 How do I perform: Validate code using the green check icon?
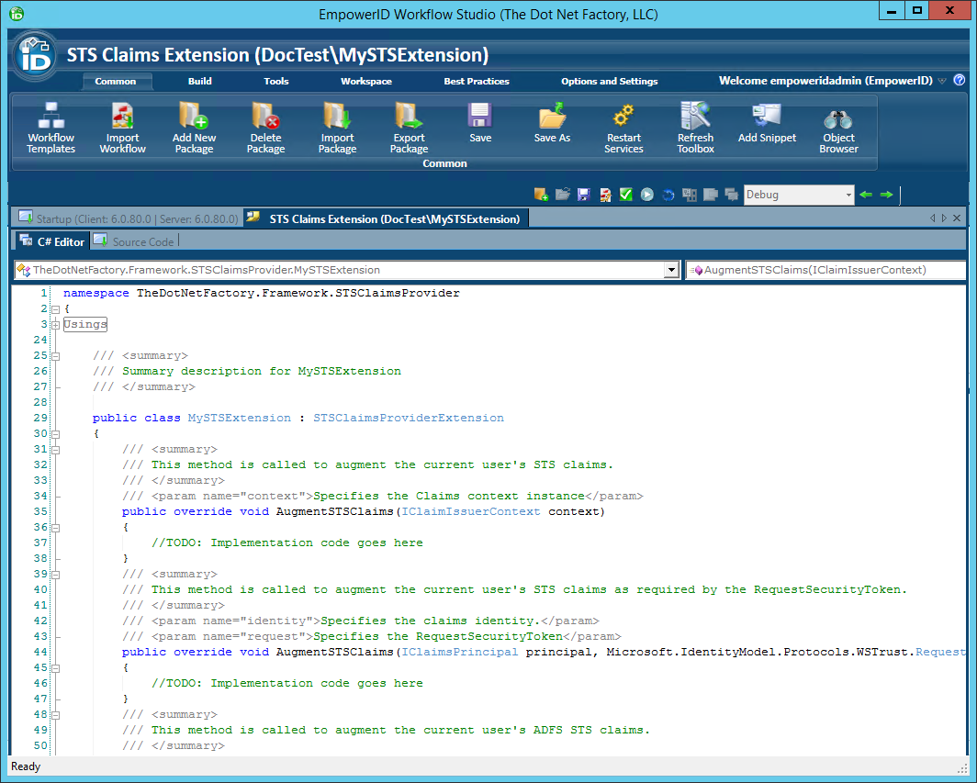click(x=625, y=195)
